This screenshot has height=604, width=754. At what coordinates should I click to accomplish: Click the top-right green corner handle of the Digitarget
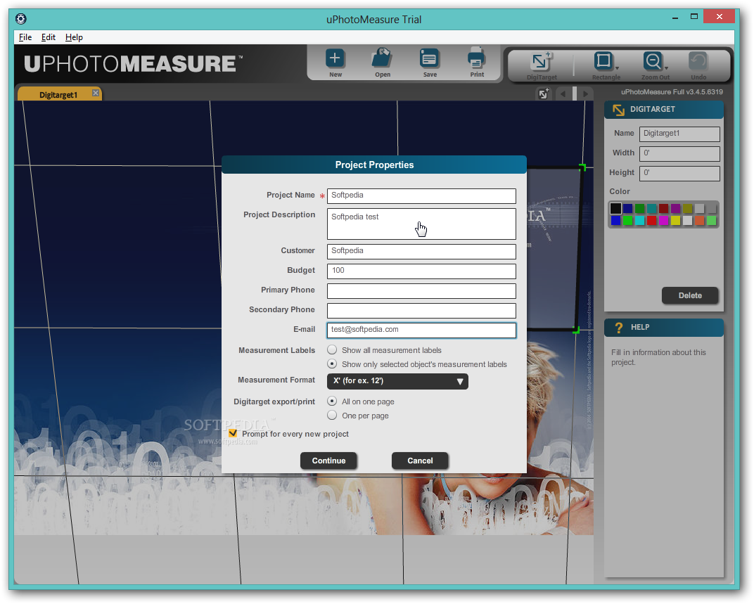(x=582, y=167)
